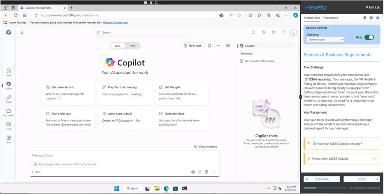
Task: Open settings gear in Microsoft 365 header
Action: (x=274, y=32)
